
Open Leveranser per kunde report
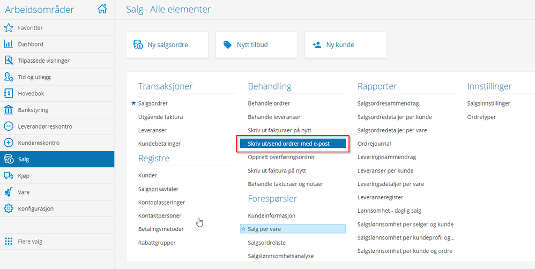pyautogui.click(x=385, y=170)
